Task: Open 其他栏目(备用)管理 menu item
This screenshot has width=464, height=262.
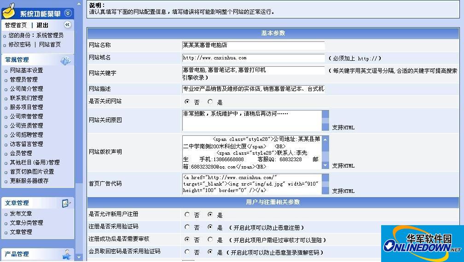Action: [x=35, y=162]
